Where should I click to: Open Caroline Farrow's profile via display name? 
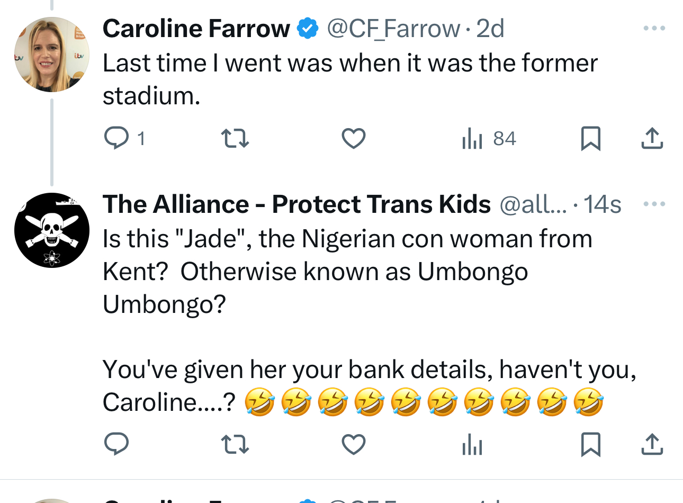[196, 29]
